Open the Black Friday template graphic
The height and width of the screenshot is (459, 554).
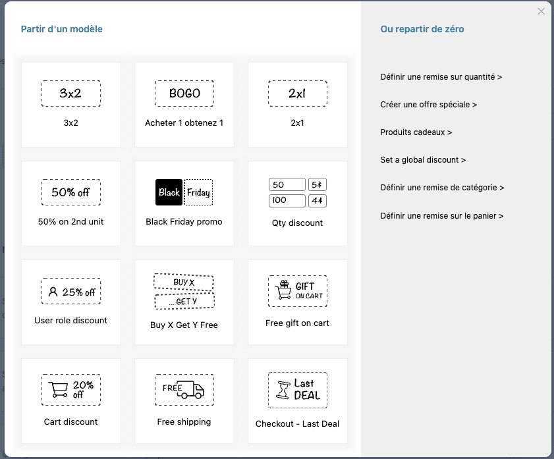pyautogui.click(x=184, y=192)
